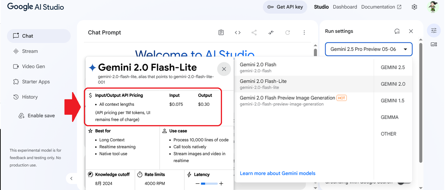Image resolution: width=447 pixels, height=190 pixels.
Task: Click the Knowledge cutoff head icon
Action: coord(91,174)
